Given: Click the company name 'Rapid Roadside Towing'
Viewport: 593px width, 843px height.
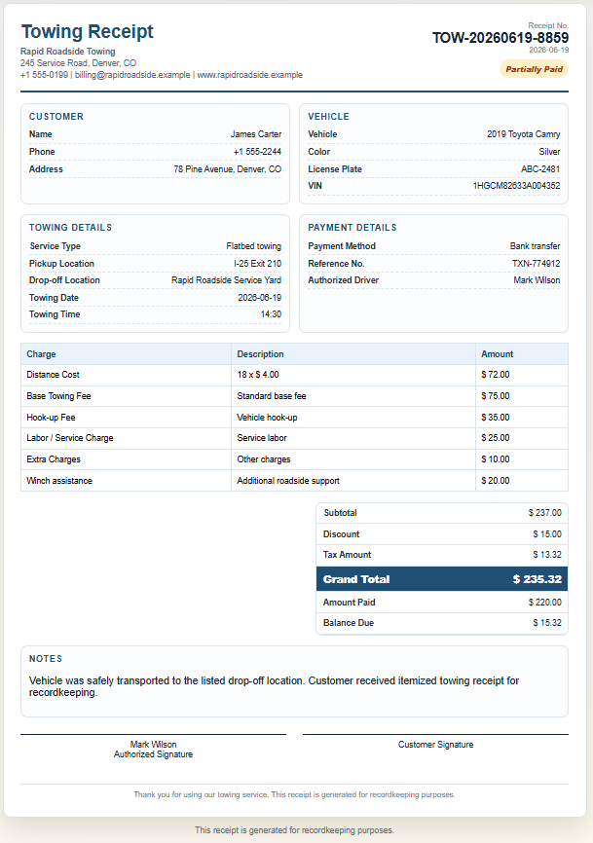Looking at the screenshot, I should pyautogui.click(x=68, y=51).
